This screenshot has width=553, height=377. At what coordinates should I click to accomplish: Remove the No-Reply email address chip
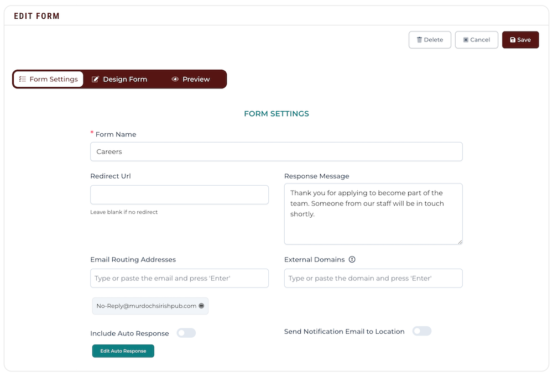pyautogui.click(x=201, y=306)
